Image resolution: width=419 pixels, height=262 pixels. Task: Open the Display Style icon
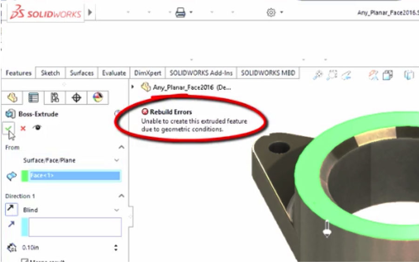click(x=409, y=75)
